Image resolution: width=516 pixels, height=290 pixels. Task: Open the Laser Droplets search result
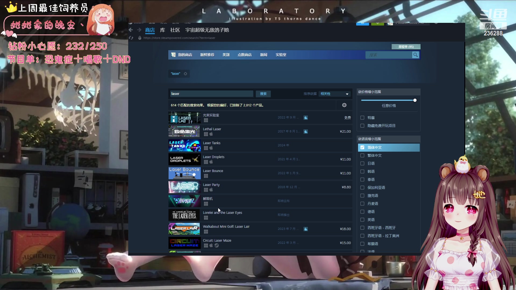click(260, 159)
